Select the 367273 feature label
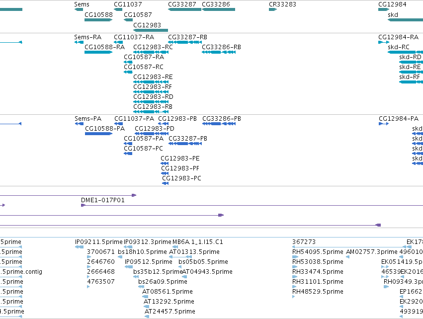 [x=304, y=242]
